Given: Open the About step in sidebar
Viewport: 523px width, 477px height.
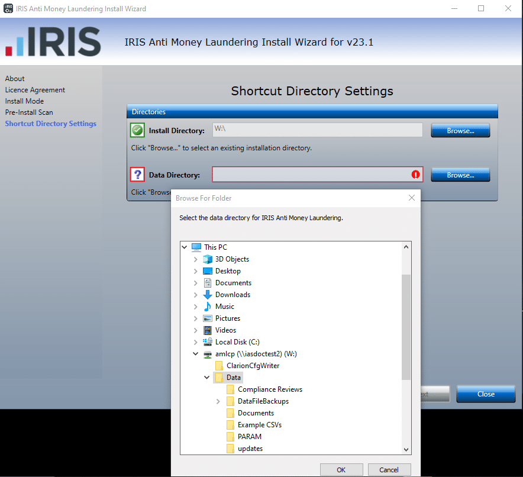Looking at the screenshot, I should coord(15,79).
